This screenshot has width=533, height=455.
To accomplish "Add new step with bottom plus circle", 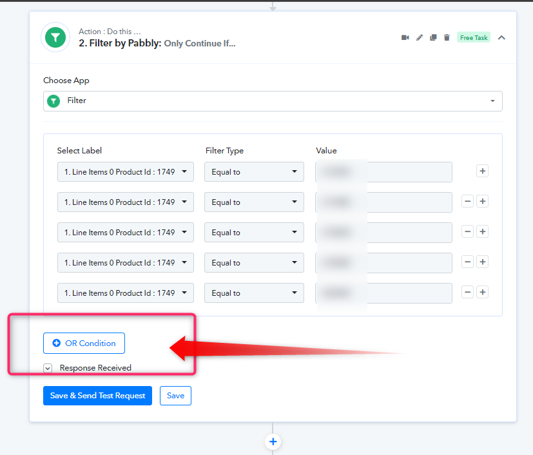I will point(273,441).
